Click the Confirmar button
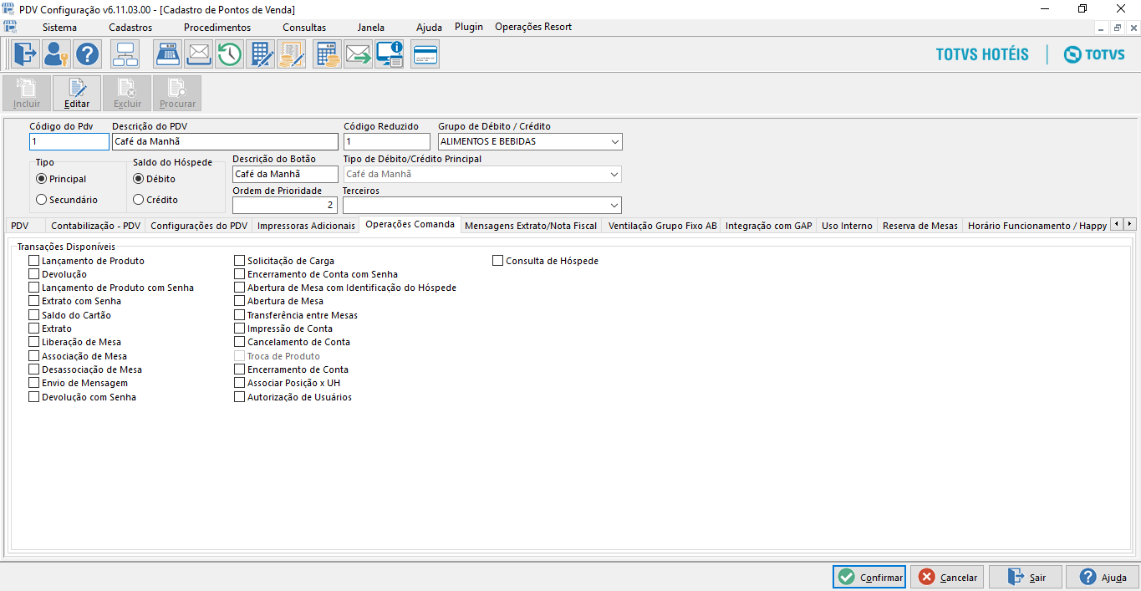This screenshot has width=1141, height=591. coord(869,577)
